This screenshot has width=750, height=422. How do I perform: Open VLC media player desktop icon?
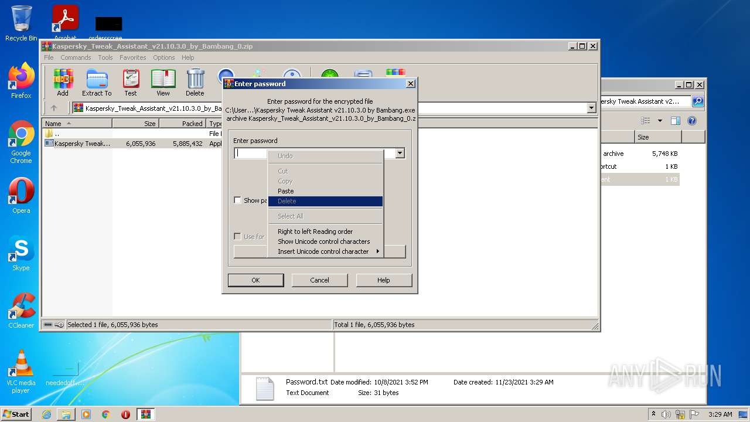[x=21, y=372]
